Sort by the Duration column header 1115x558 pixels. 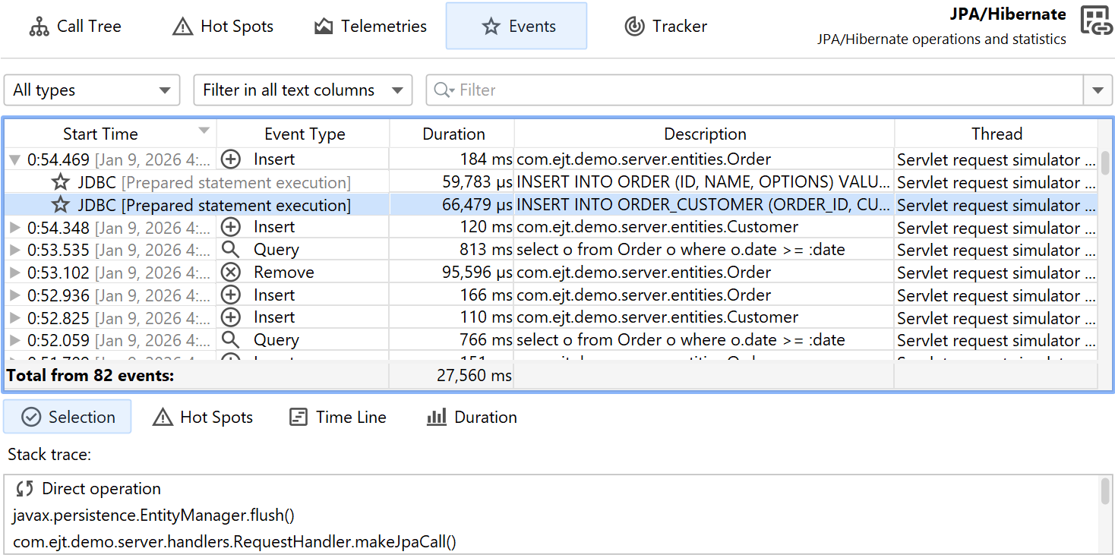453,134
